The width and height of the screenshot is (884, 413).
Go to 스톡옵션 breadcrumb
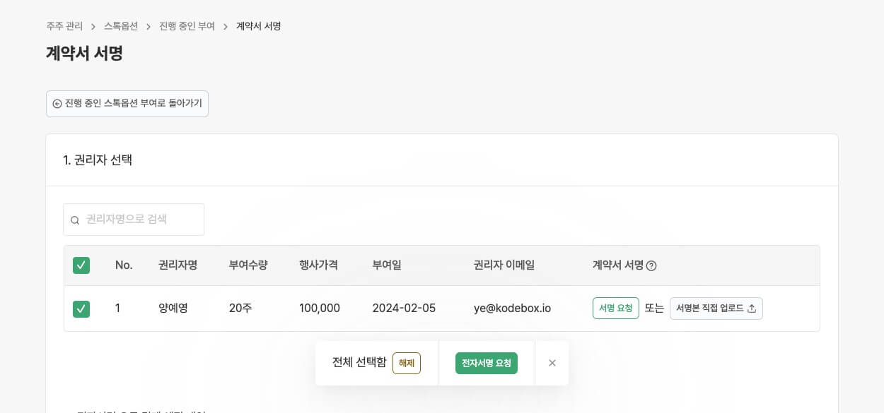[x=121, y=26]
